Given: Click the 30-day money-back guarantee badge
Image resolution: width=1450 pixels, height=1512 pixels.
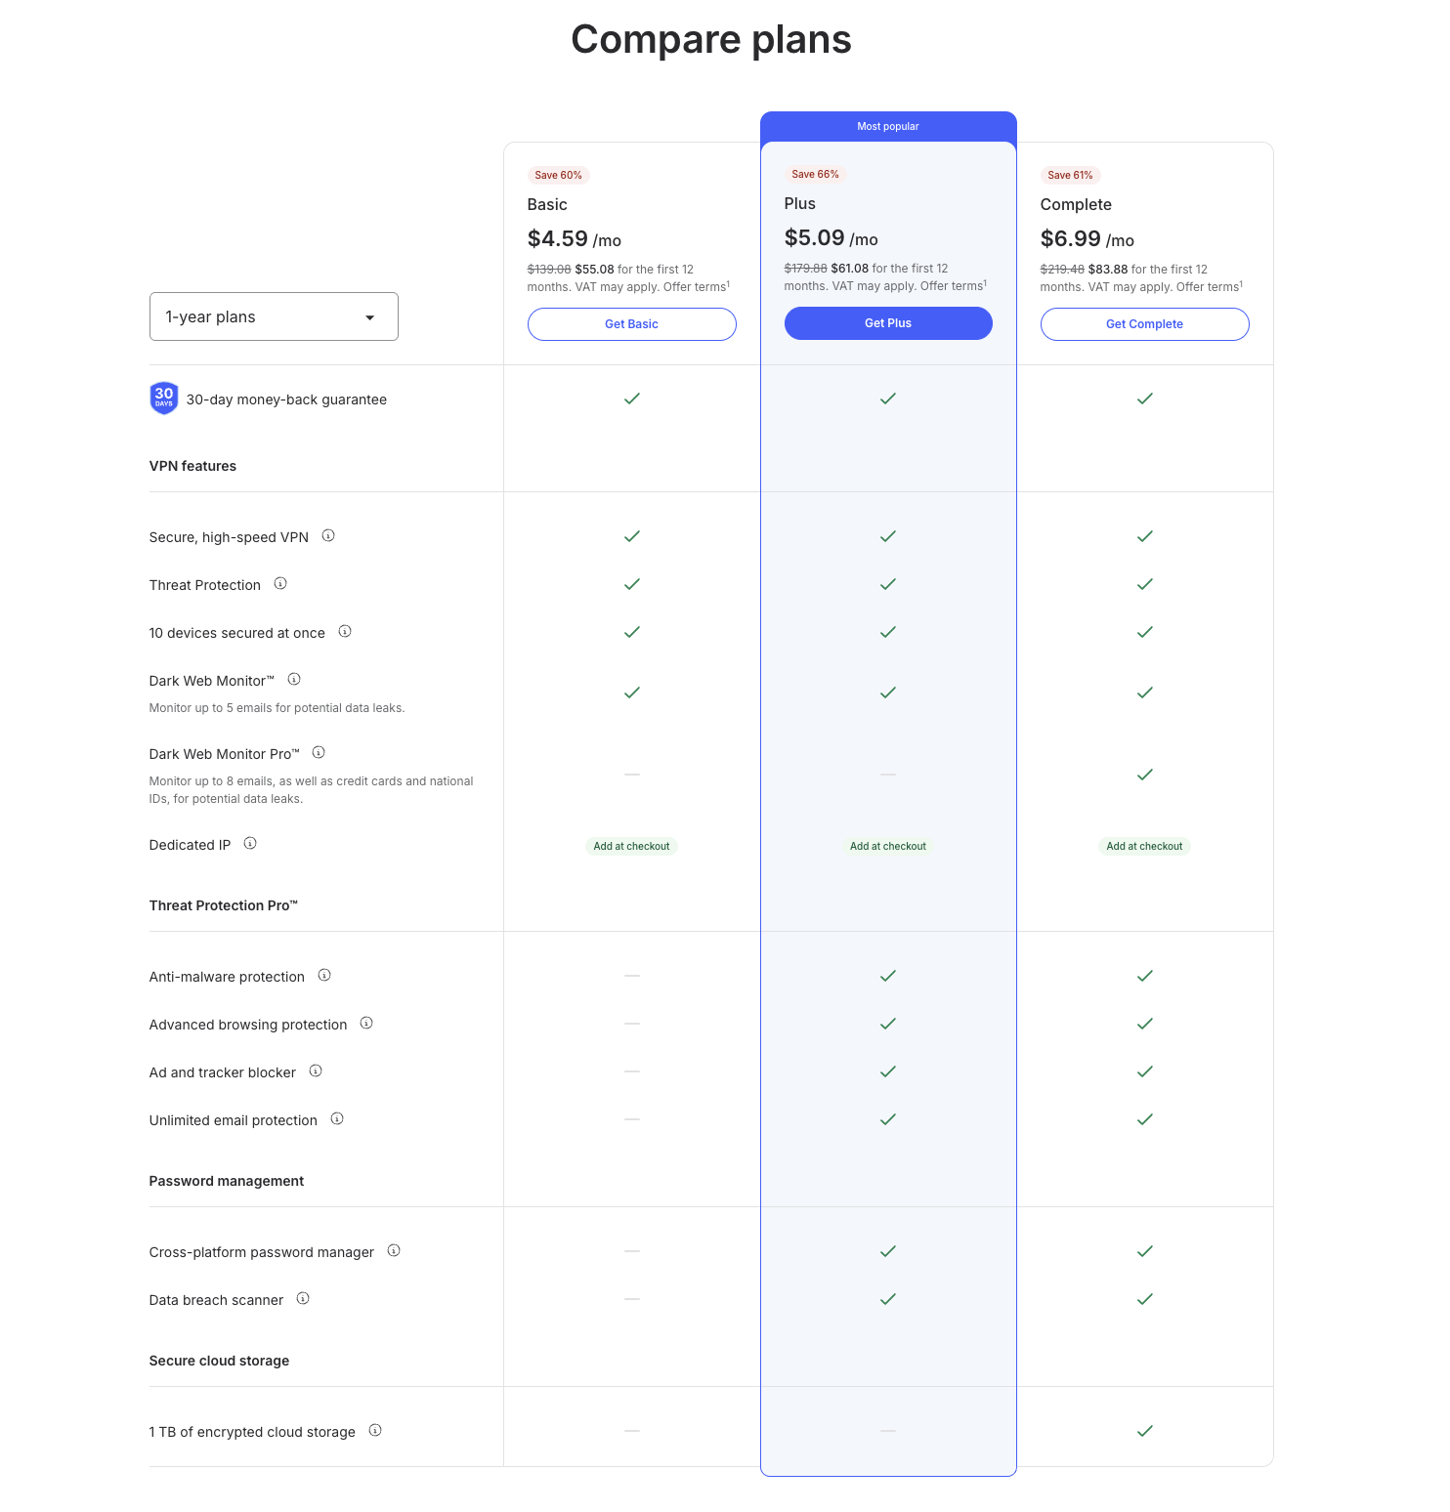Looking at the screenshot, I should (x=163, y=398).
